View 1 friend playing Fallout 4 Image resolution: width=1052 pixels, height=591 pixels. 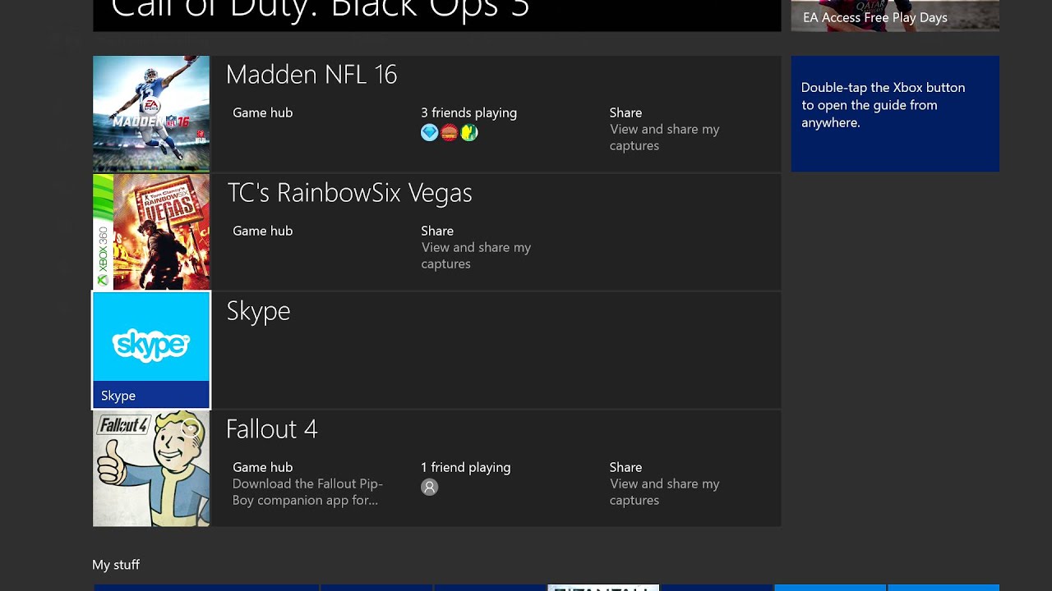pyautogui.click(x=465, y=477)
